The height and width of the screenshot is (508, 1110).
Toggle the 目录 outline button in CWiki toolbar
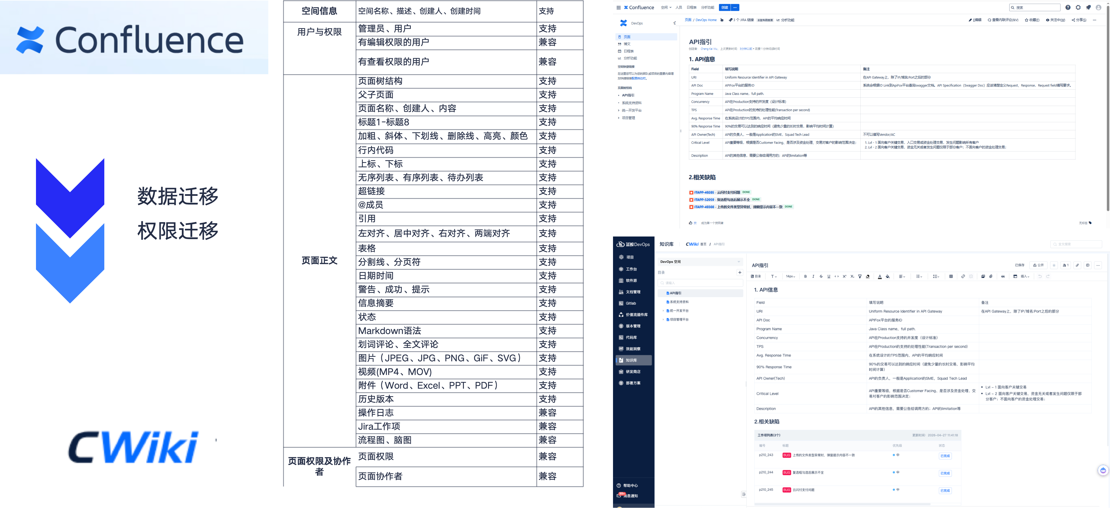click(756, 276)
